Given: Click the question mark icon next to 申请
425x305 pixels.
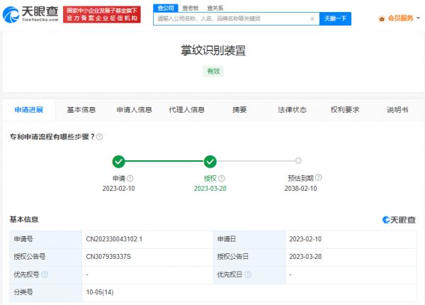Looking at the screenshot, I should click(x=130, y=179).
